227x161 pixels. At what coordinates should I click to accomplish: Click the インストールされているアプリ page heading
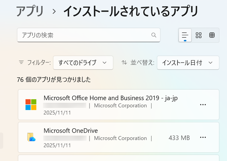130,11
